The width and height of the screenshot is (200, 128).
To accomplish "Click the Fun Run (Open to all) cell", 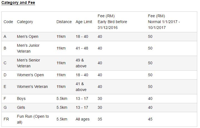I will coord(33,119).
